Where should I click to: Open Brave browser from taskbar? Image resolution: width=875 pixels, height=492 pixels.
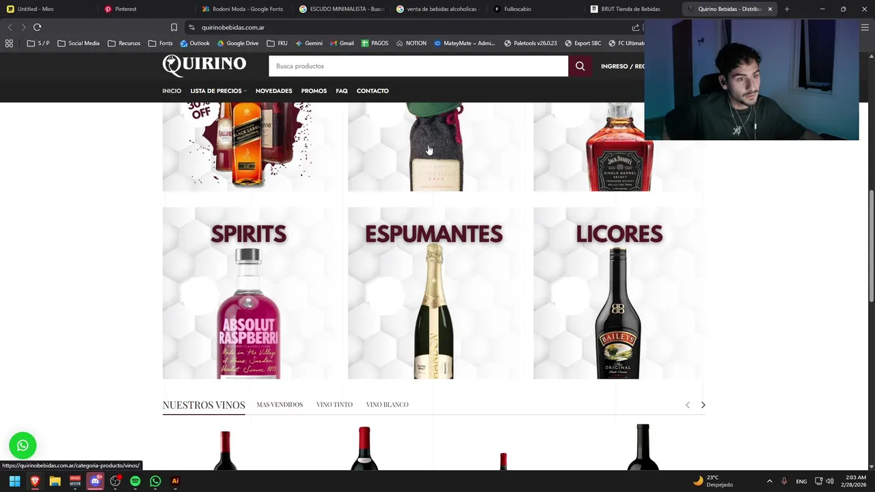coord(35,481)
